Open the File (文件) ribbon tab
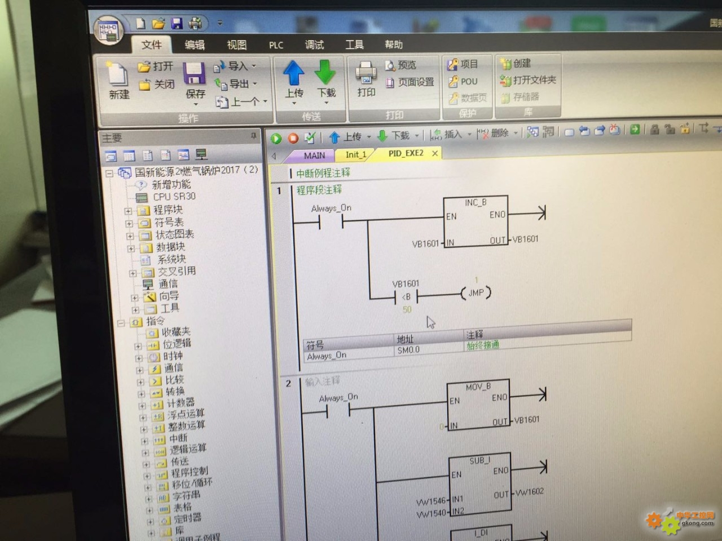The width and height of the screenshot is (722, 541). point(151,45)
